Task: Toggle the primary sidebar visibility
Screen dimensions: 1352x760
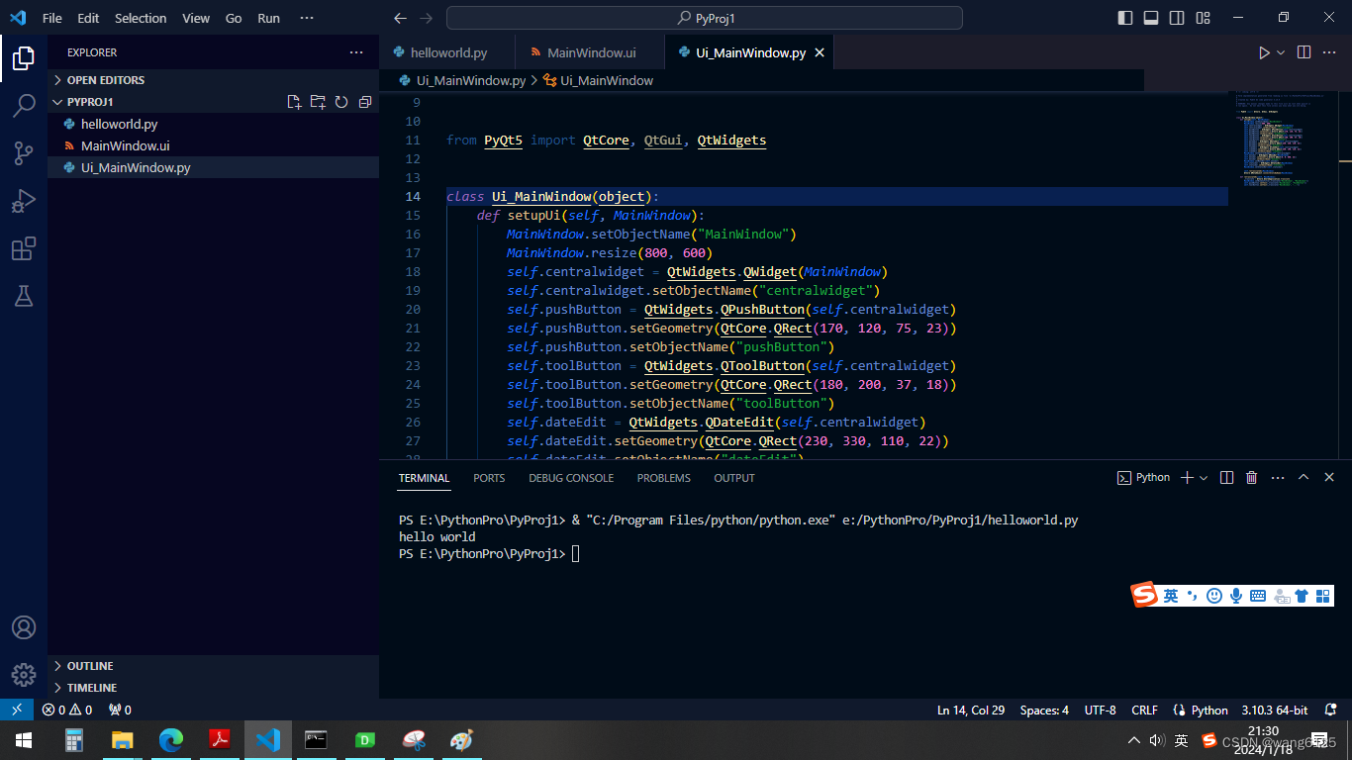Action: [x=1125, y=17]
